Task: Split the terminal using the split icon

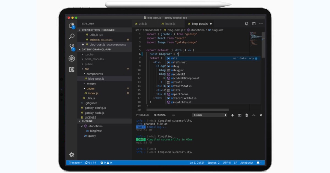Action: pyautogui.click(x=240, y=115)
